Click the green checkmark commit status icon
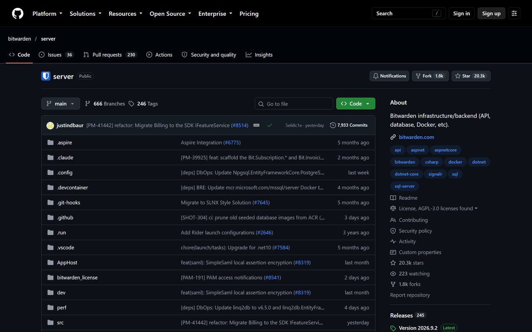Image resolution: width=532 pixels, height=332 pixels. click(270, 125)
